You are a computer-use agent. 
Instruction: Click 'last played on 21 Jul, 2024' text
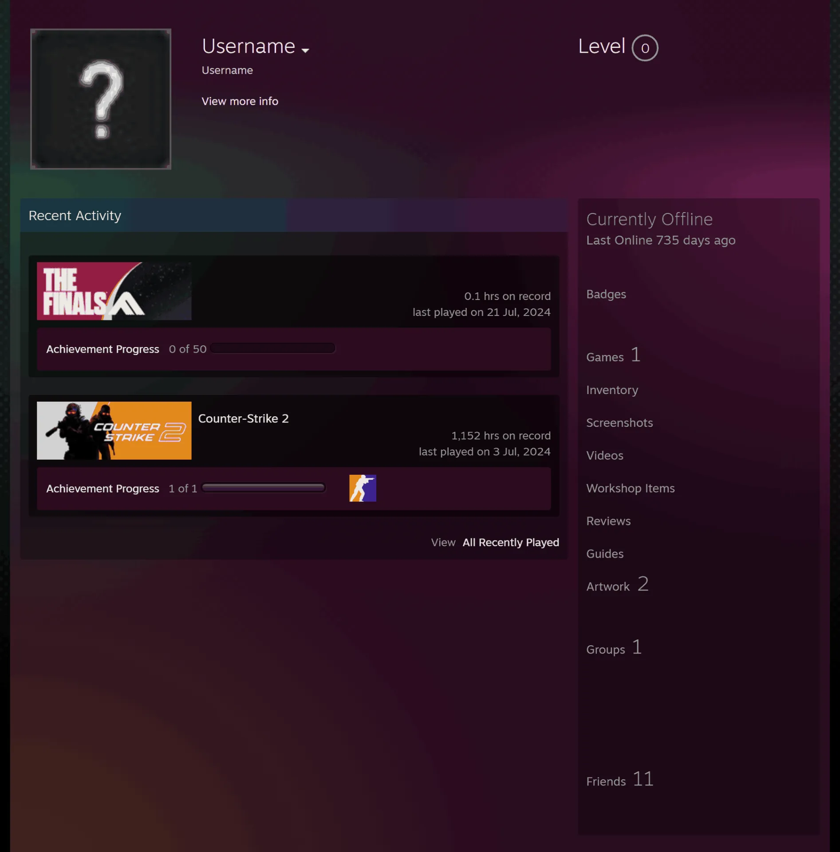(481, 312)
